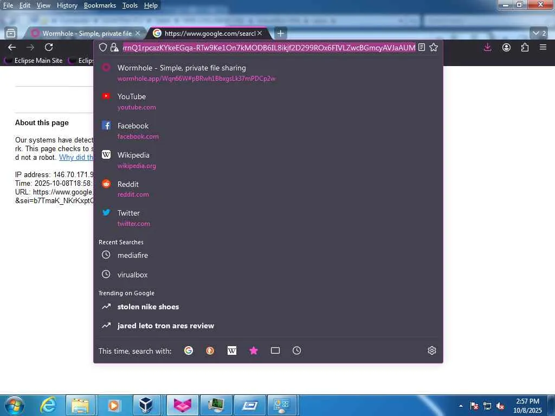The image size is (555, 416).
Task: Click the forward navigation arrow
Action: pyautogui.click(x=30, y=48)
